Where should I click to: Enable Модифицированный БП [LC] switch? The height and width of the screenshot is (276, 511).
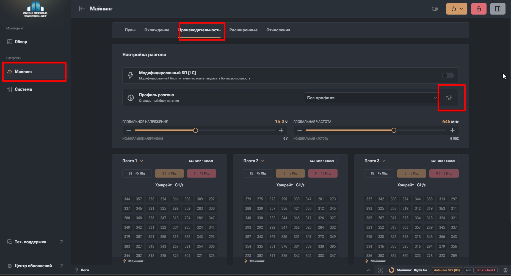click(448, 75)
